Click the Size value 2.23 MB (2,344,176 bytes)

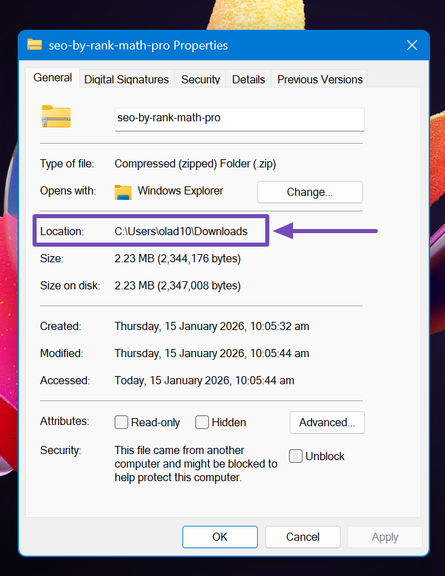[x=178, y=258]
